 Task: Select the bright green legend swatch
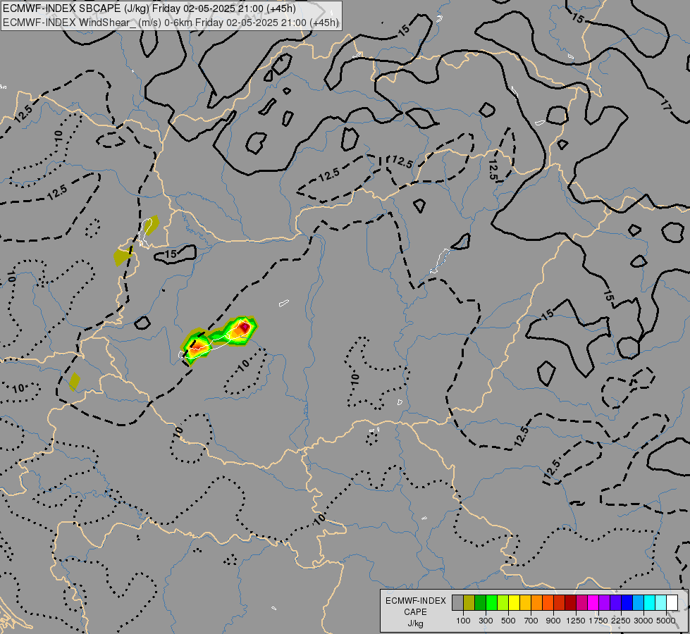point(491,603)
